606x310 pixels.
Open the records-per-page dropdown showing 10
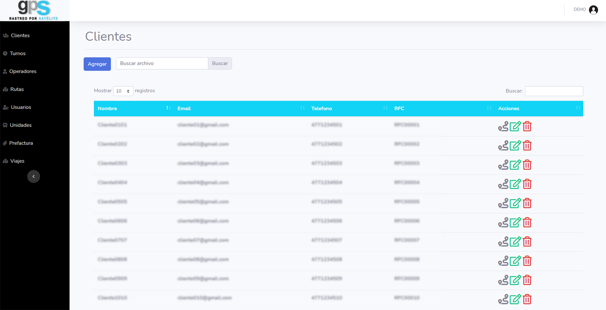[123, 91]
